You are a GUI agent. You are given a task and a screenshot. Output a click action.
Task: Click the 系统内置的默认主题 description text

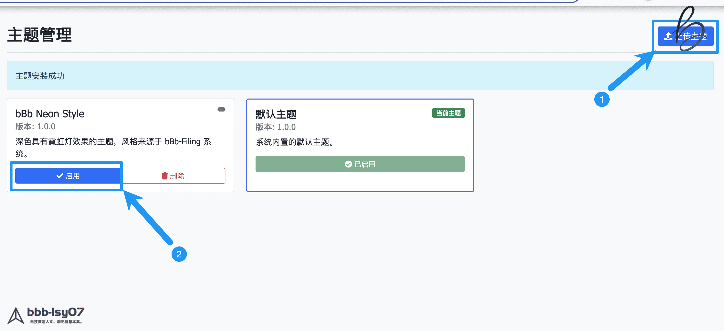[x=295, y=142]
